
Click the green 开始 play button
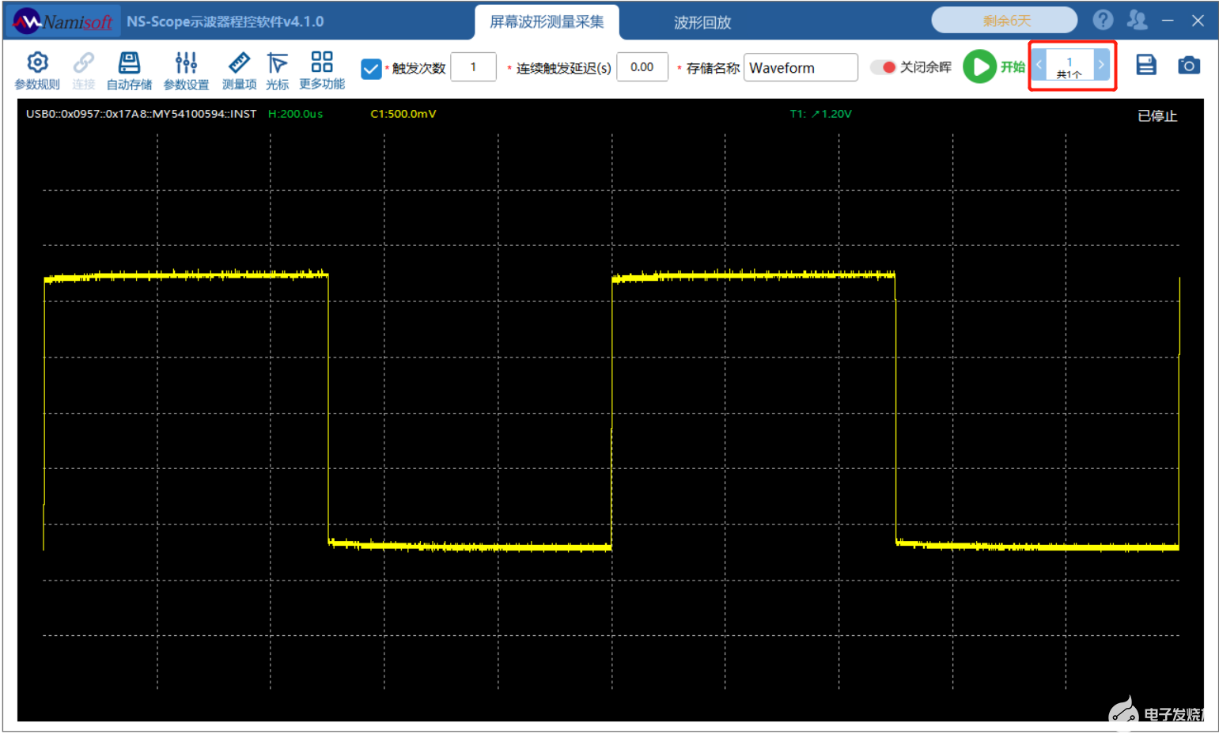pyautogui.click(x=980, y=66)
